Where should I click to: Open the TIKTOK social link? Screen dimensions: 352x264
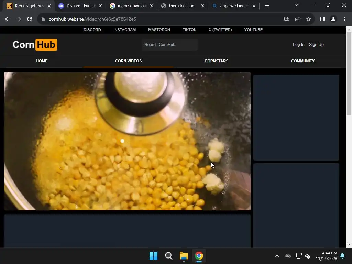pos(189,30)
